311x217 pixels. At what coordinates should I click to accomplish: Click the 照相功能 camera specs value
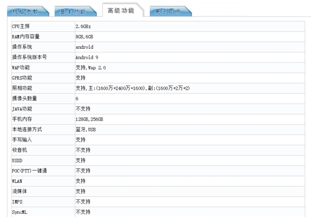133,88
